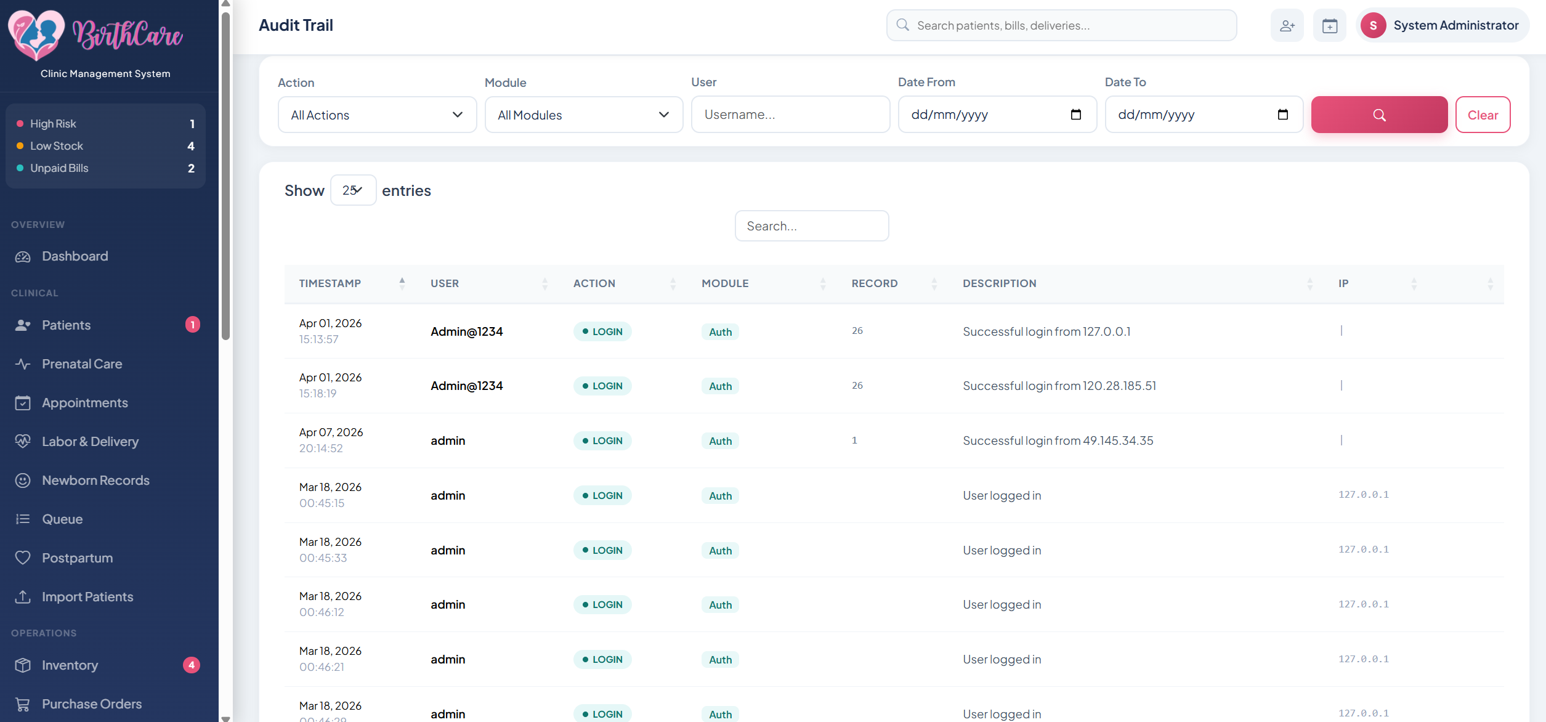Screen dimensions: 1546x722
Task: Click the magnifier icon in global search
Action: tap(902, 25)
